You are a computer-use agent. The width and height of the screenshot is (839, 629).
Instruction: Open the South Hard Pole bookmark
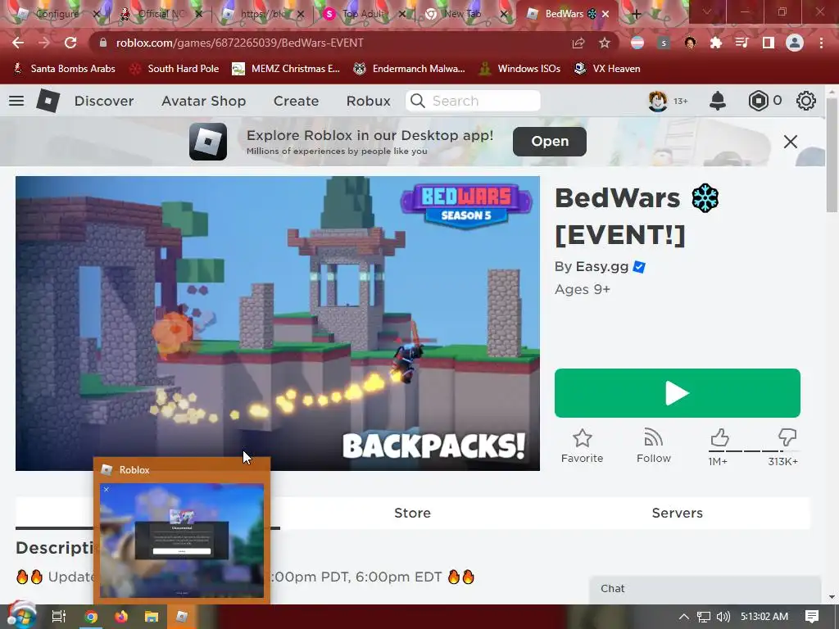pyautogui.click(x=175, y=69)
